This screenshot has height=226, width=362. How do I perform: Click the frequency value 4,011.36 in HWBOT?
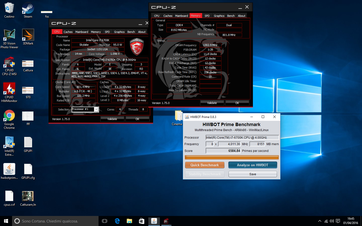tap(230, 144)
